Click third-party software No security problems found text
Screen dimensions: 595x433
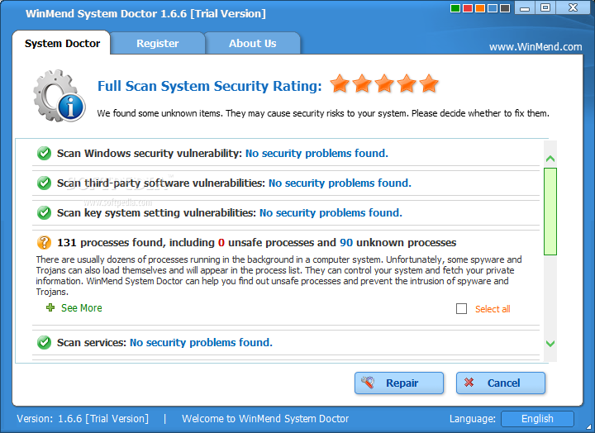click(x=340, y=183)
